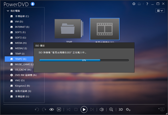Click the round play button
The width and height of the screenshot is (168, 115).
[x=84, y=110]
